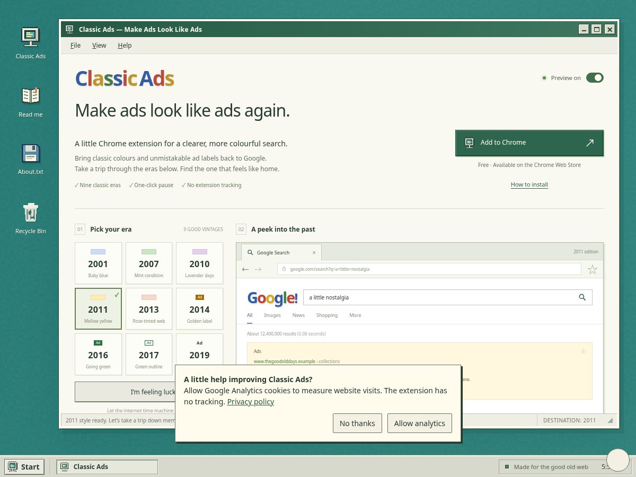
Task: Open the Recycle Bin icon
Action: 30,218
